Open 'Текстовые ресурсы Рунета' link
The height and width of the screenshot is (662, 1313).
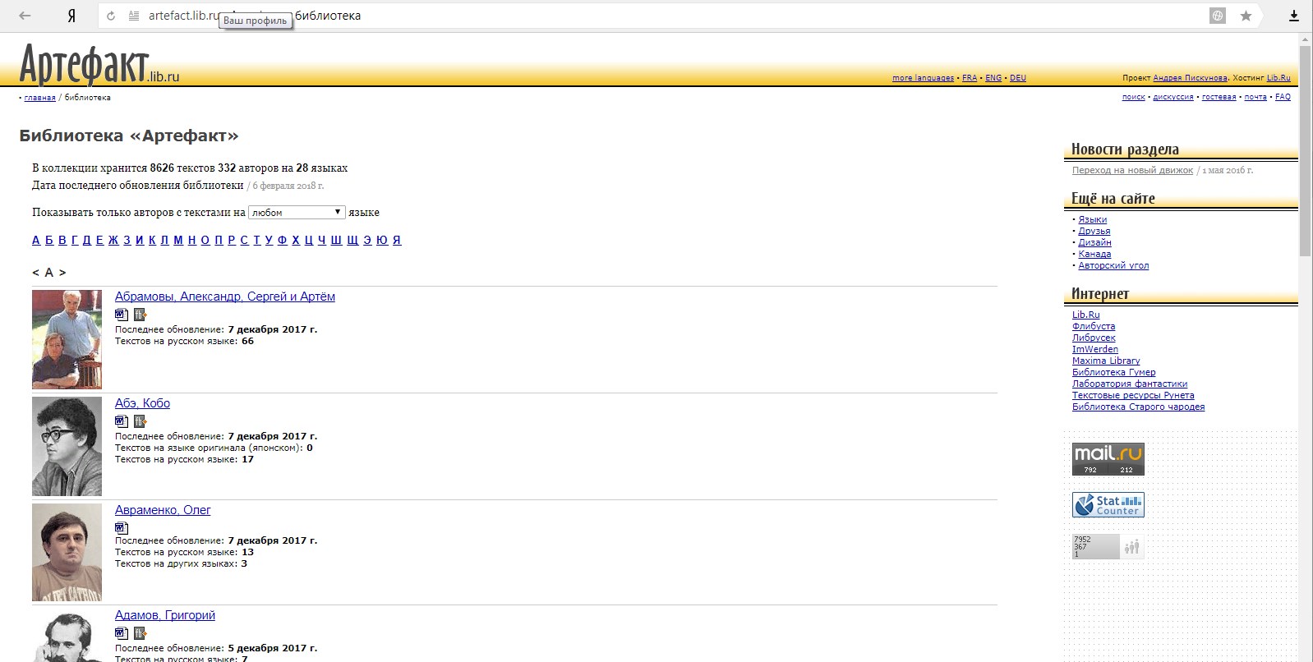[x=1133, y=395]
